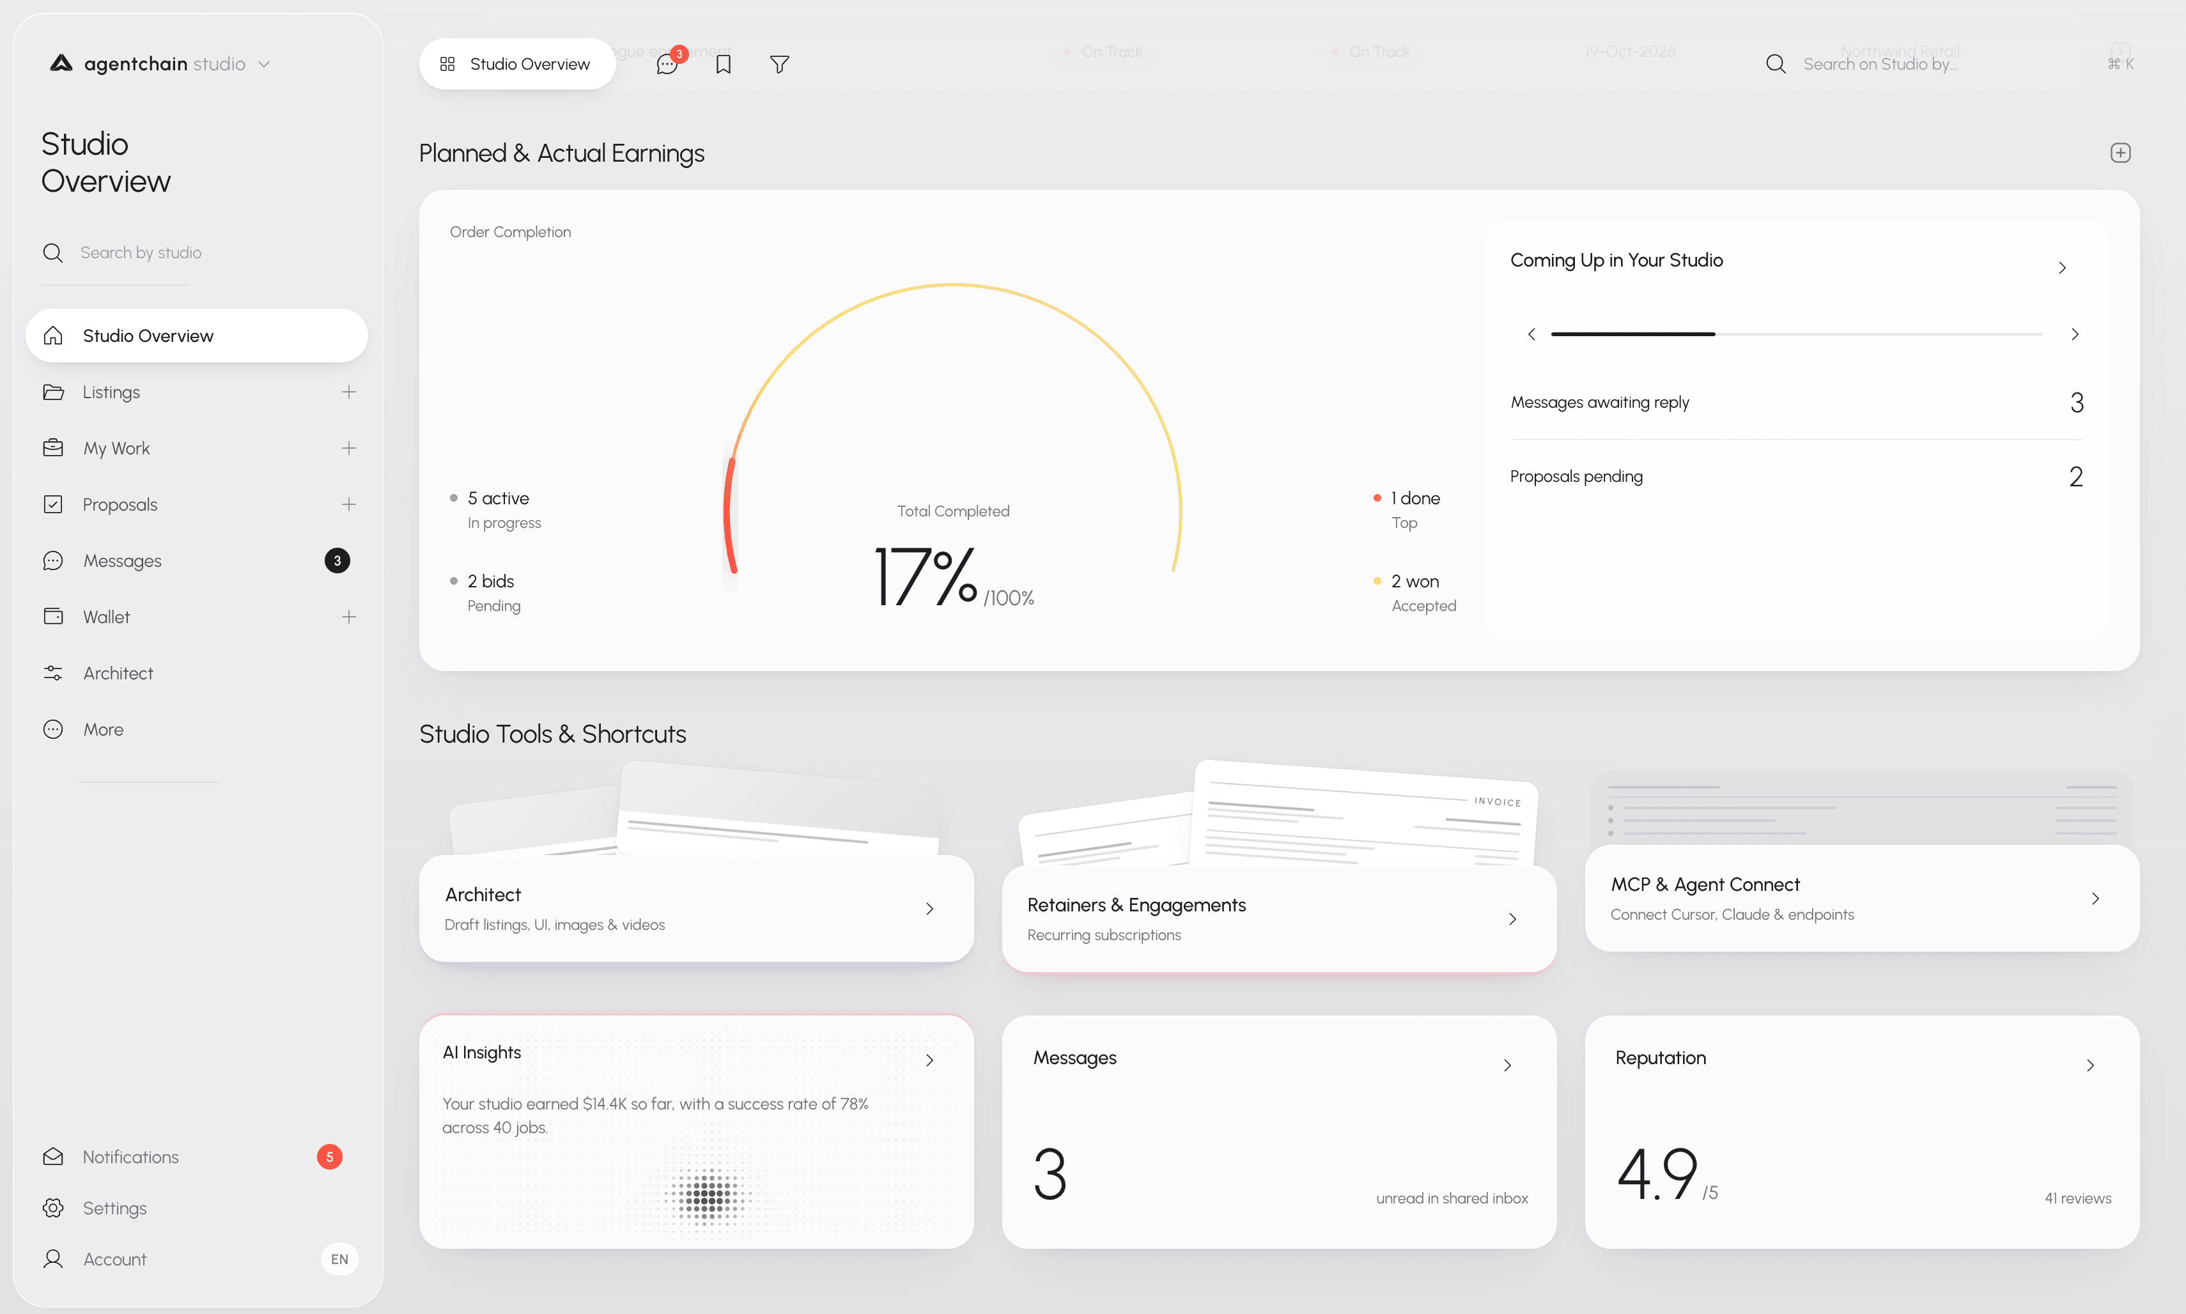Open the Architect shortcut card
The image size is (2186, 1314).
pyautogui.click(x=696, y=908)
